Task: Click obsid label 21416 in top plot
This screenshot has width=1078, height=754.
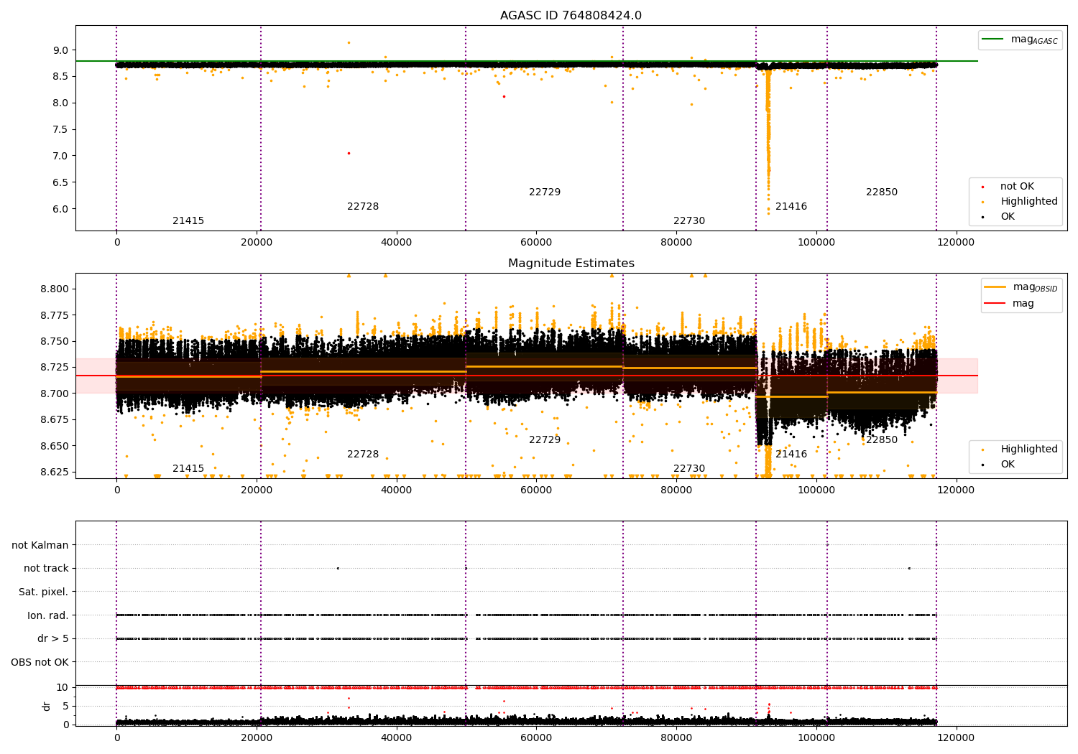Action: (791, 207)
